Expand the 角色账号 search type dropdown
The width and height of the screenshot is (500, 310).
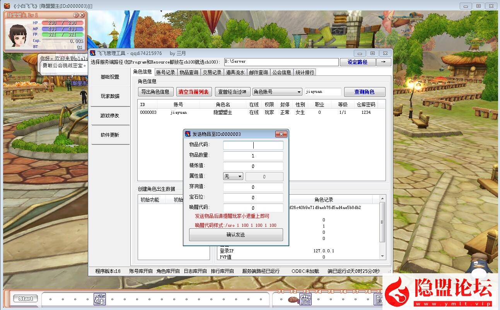[x=277, y=92]
